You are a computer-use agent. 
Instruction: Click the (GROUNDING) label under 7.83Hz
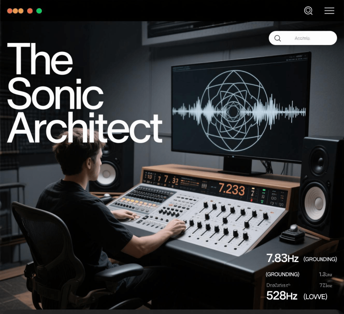(282, 274)
